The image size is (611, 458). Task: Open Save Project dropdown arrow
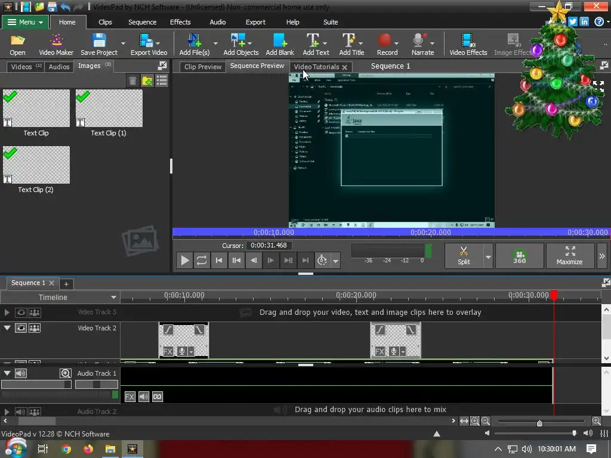(x=123, y=43)
